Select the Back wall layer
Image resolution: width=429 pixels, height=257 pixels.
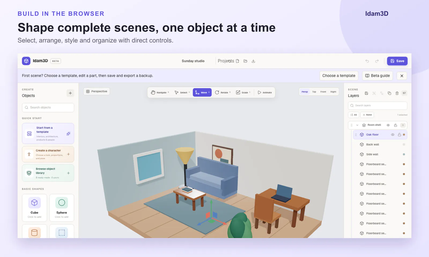coord(380,144)
